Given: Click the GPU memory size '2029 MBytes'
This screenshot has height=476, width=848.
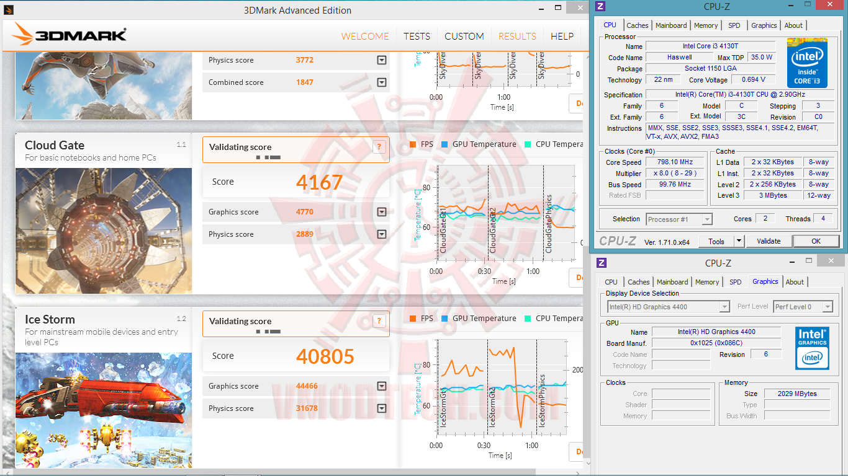Looking at the screenshot, I should (x=797, y=394).
